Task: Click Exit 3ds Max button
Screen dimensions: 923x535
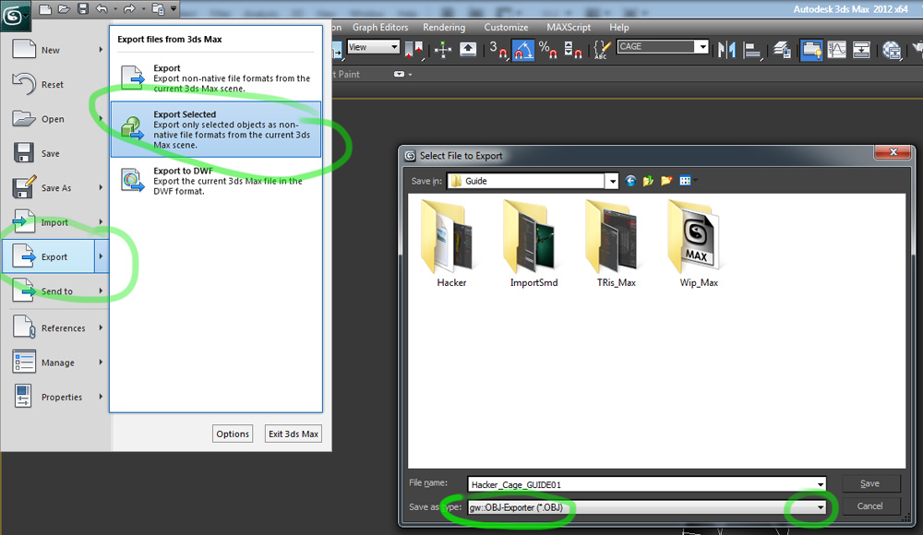Action: pos(294,434)
